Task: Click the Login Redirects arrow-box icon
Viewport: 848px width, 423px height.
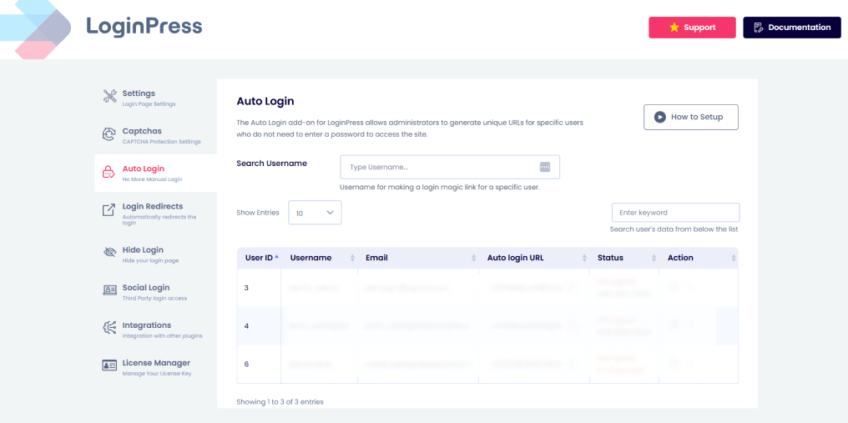Action: click(109, 210)
